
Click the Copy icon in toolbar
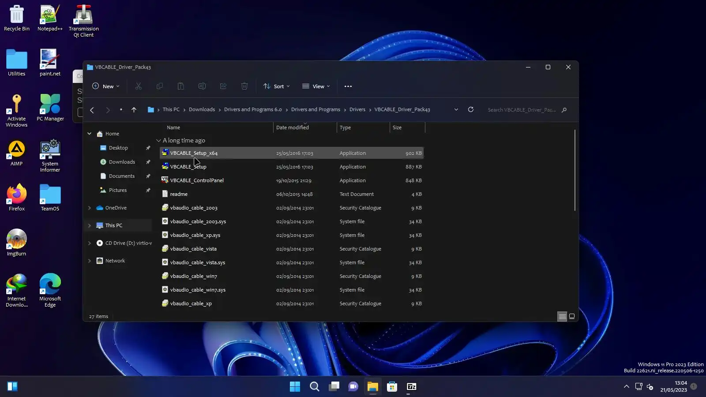click(160, 86)
